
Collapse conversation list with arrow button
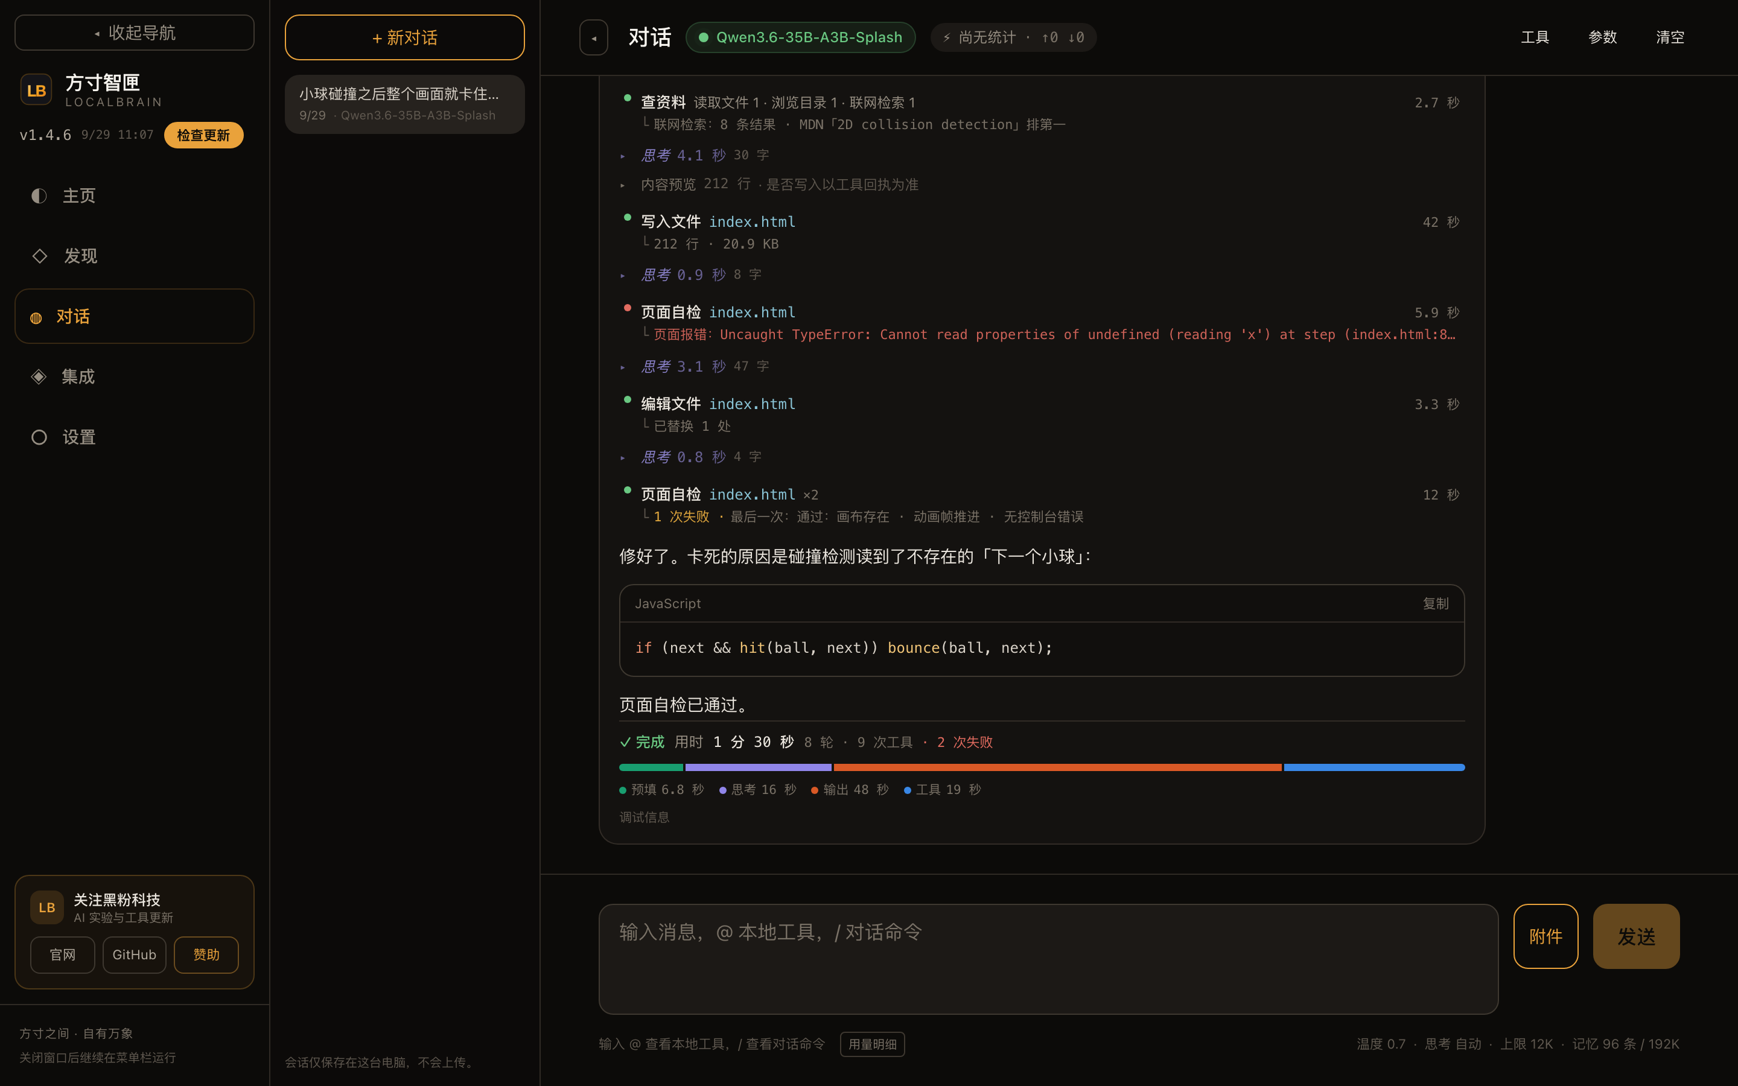593,37
